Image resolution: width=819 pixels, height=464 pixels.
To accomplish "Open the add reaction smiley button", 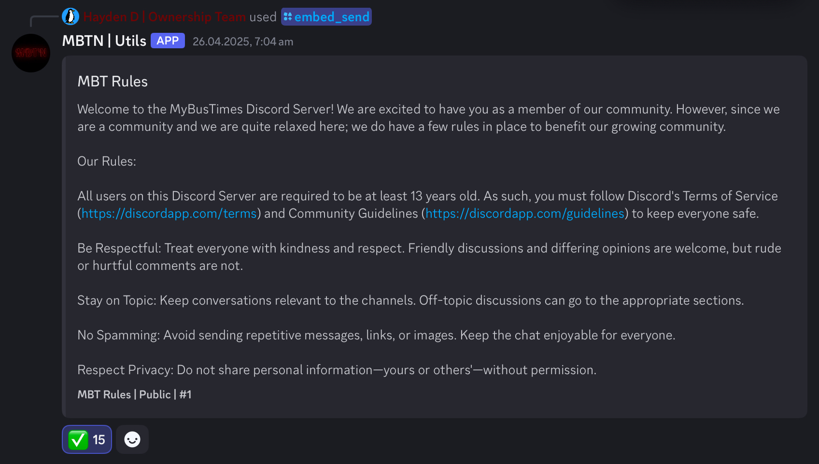I will [132, 439].
